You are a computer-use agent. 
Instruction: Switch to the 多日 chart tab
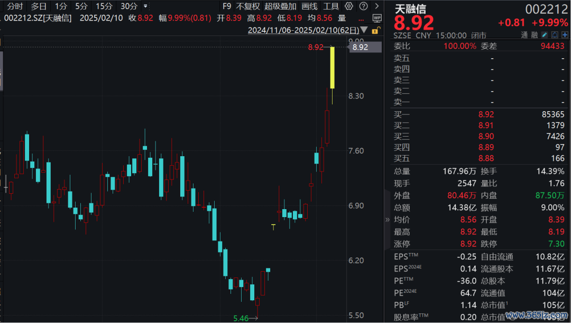click(x=39, y=6)
